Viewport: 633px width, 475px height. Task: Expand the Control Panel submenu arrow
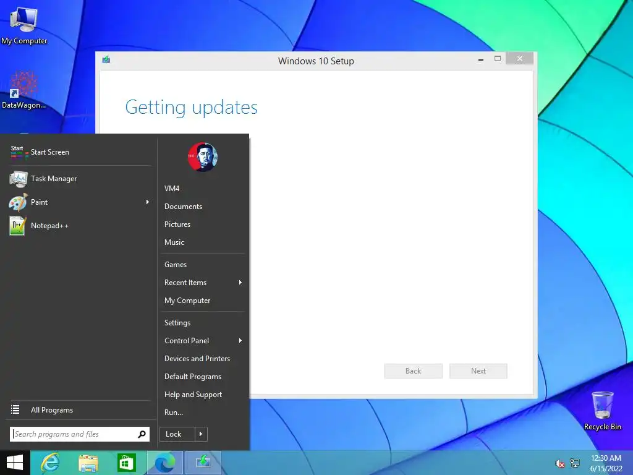(x=240, y=341)
